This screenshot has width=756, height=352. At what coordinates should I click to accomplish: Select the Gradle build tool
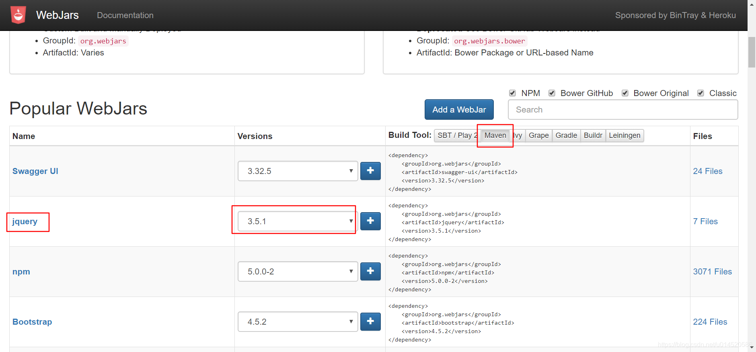pyautogui.click(x=566, y=135)
